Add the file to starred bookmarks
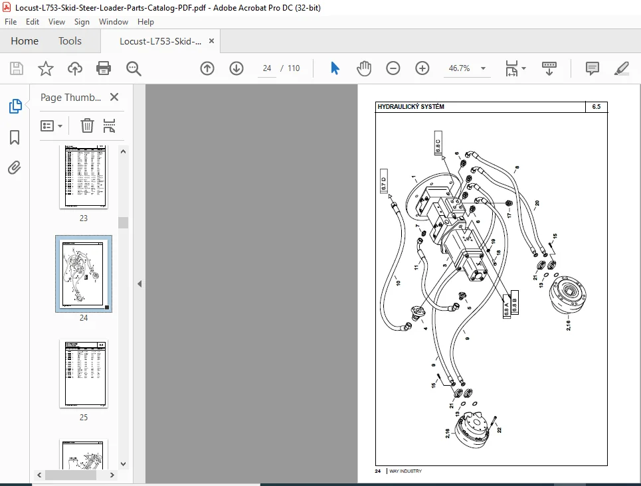Image resolution: width=641 pixels, height=486 pixels. click(x=45, y=68)
